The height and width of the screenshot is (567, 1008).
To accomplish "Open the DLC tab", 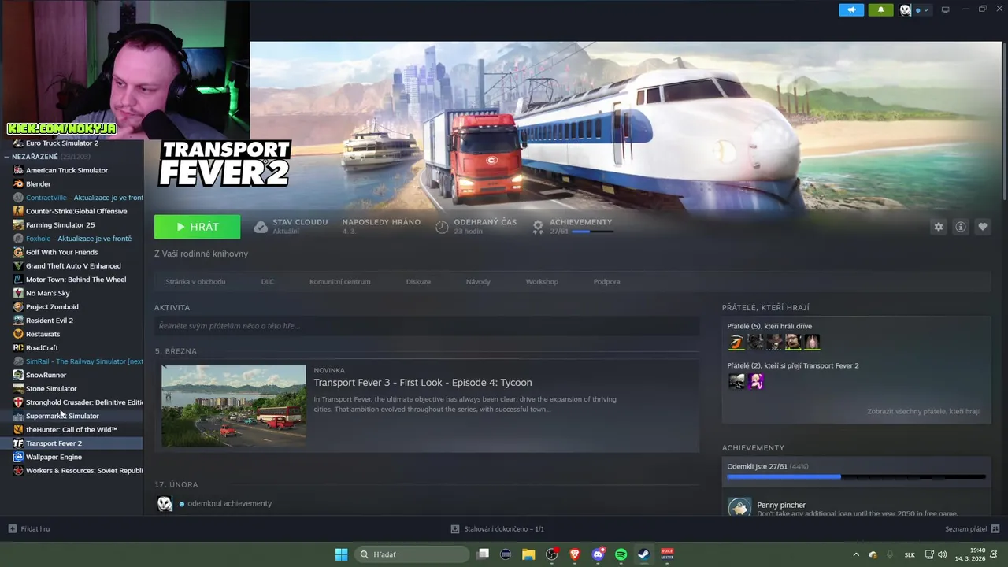I will pyautogui.click(x=268, y=282).
